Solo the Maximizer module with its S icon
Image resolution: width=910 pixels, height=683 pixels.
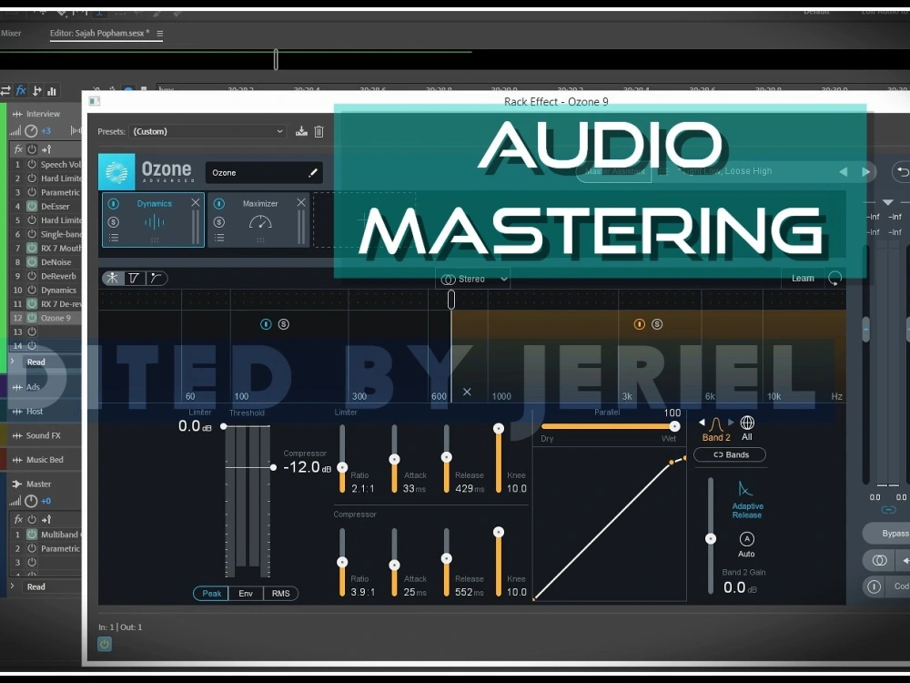coord(218,222)
